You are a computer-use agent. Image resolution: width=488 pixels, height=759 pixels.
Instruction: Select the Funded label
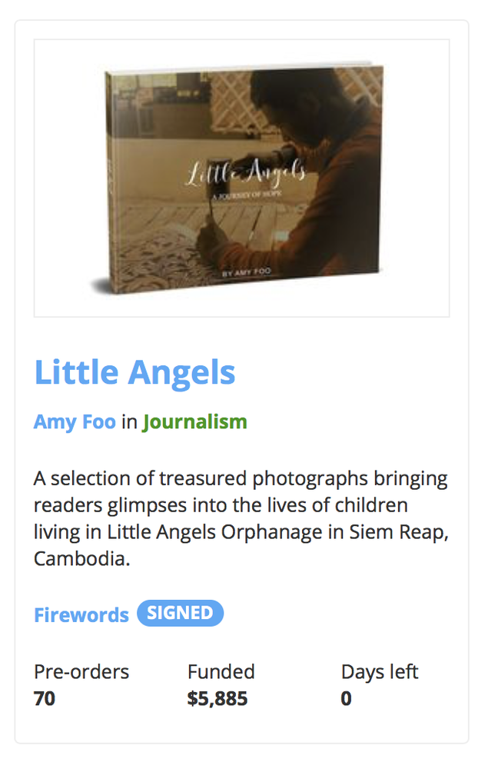tap(221, 672)
